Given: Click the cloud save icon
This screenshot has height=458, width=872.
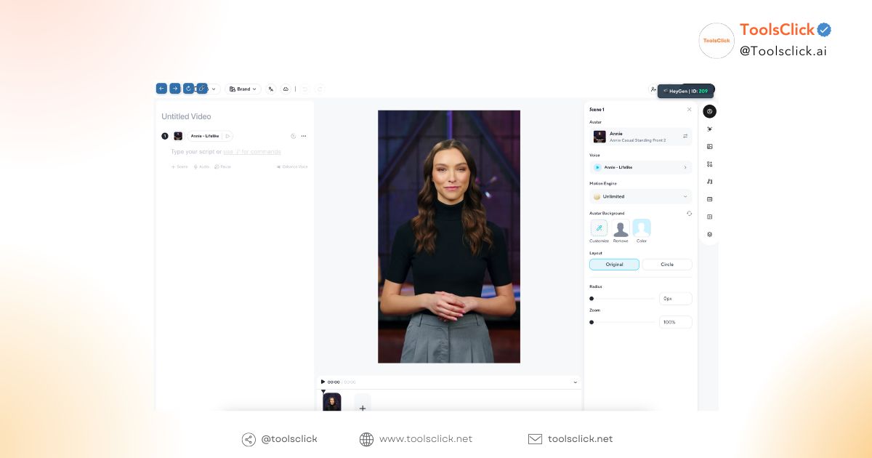Looking at the screenshot, I should click(x=286, y=89).
